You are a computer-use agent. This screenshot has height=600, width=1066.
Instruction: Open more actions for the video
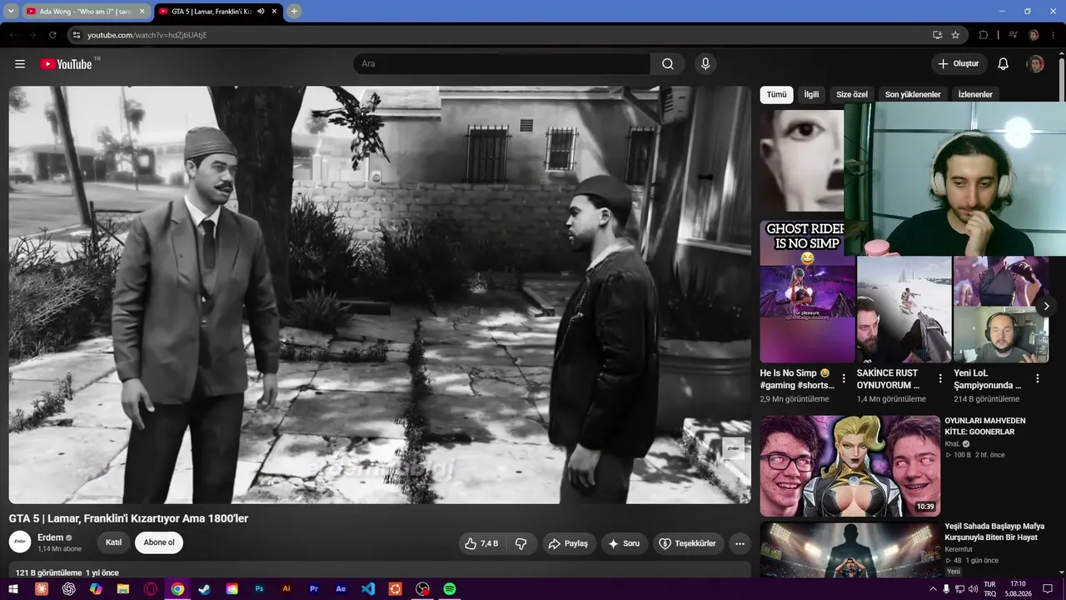point(740,543)
